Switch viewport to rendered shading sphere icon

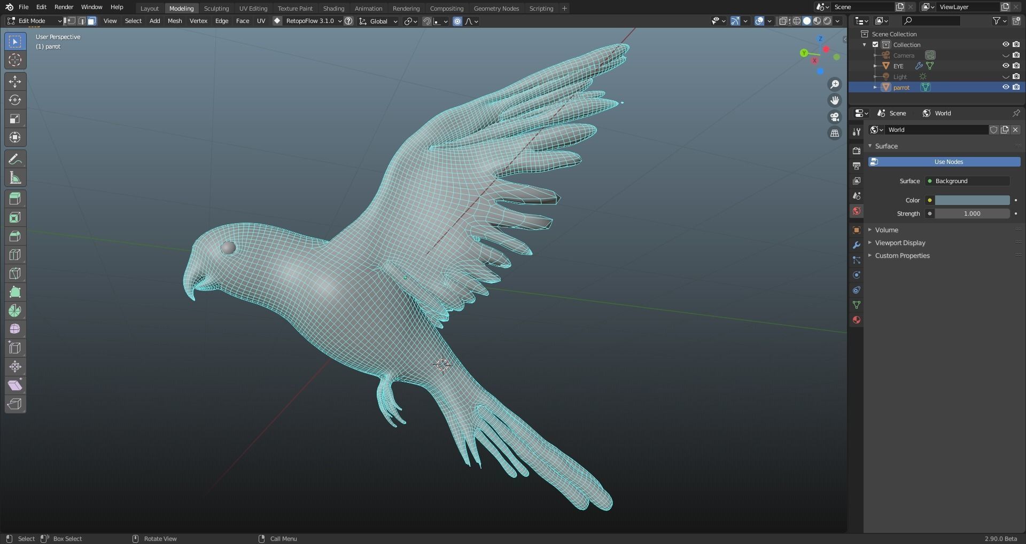pos(827,21)
